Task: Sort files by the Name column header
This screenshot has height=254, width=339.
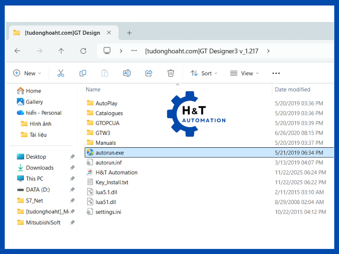Action: 93,89
